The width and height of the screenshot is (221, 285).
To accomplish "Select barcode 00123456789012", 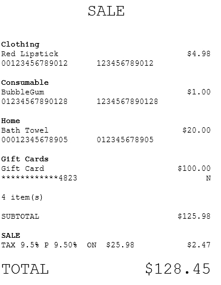I will coord(35,63).
